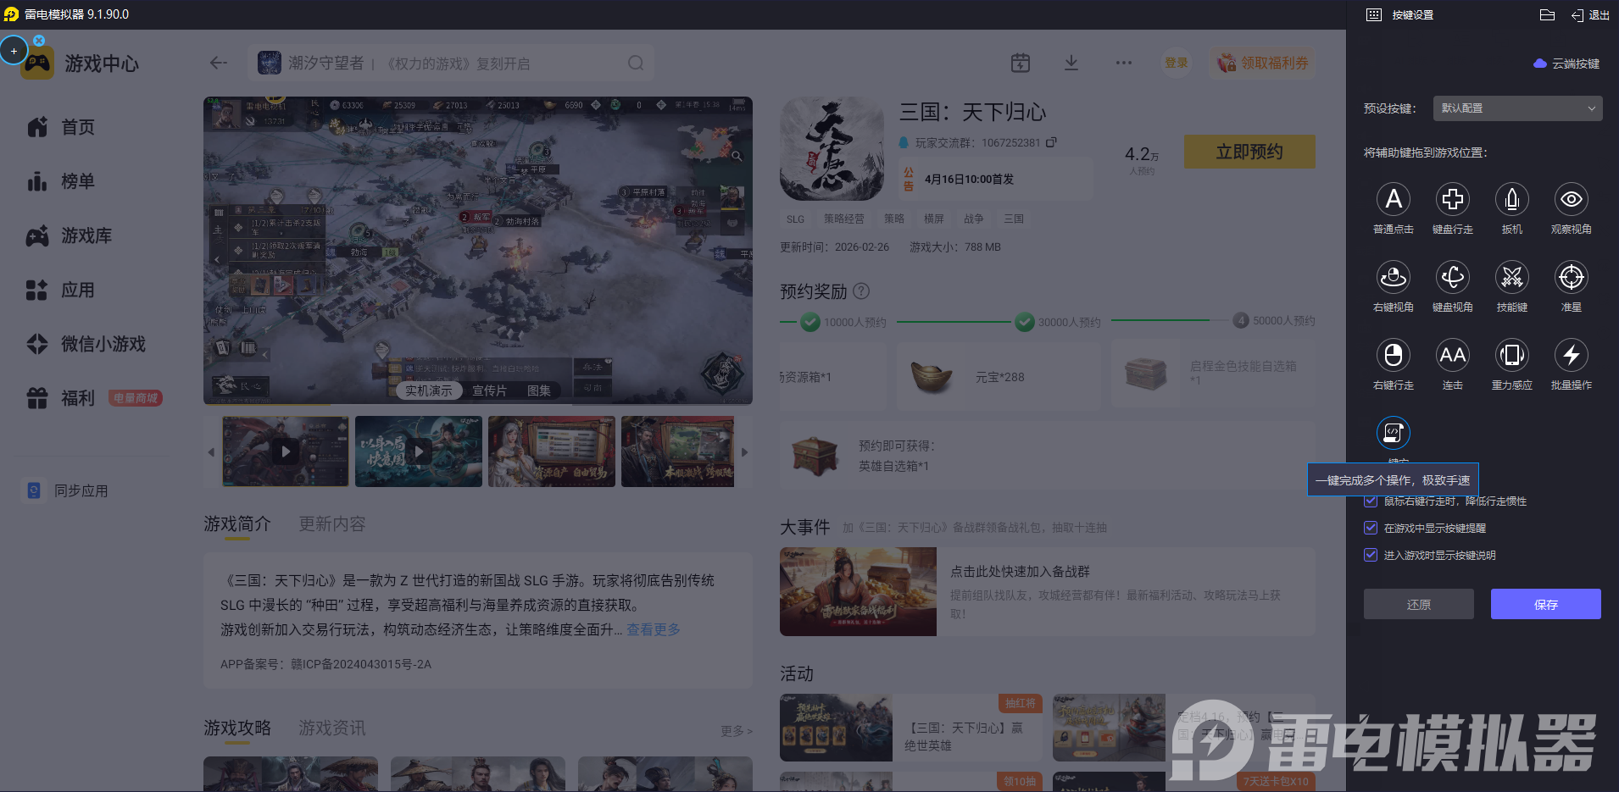1619x792 pixels.
Task: Go back with the left arrow
Action: [x=219, y=63]
